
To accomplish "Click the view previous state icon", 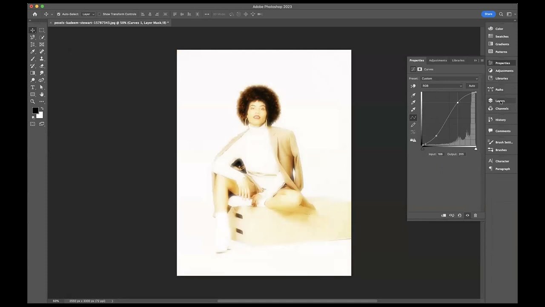I will [452, 215].
